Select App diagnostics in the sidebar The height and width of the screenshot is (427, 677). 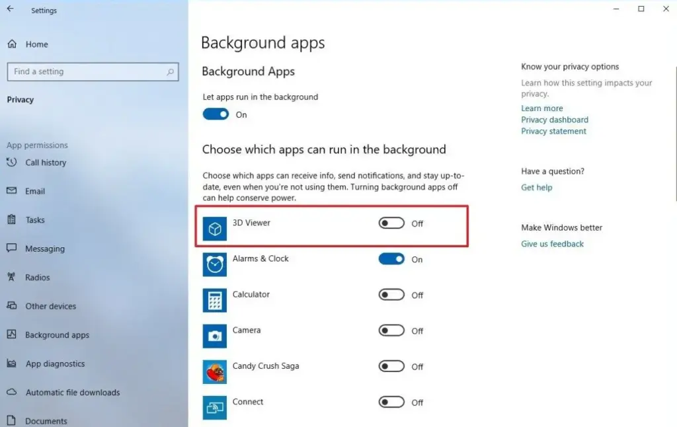(55, 364)
